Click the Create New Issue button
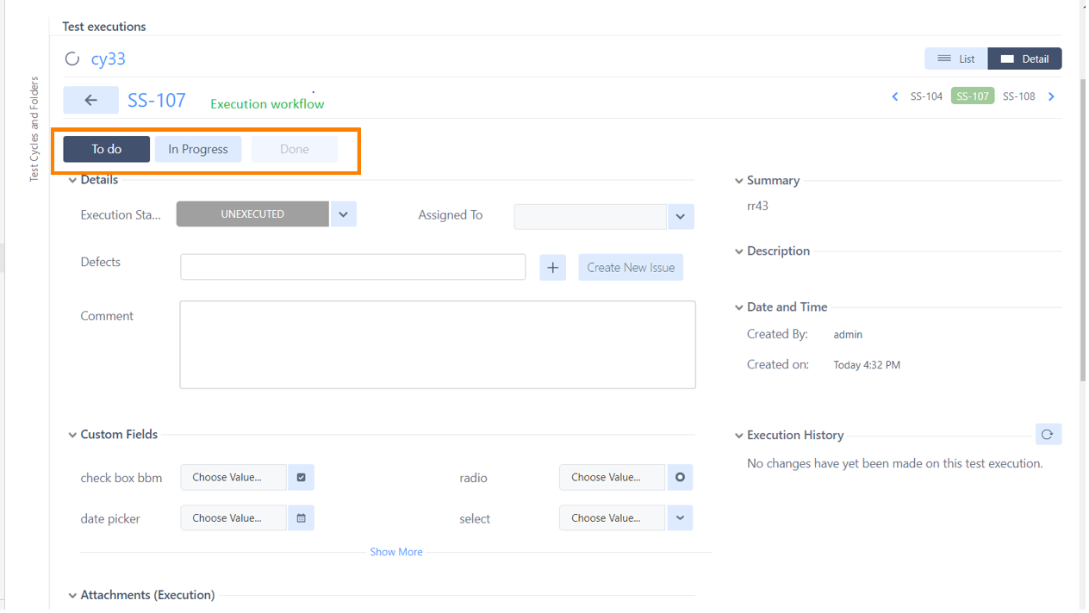This screenshot has width=1089, height=613. coord(630,267)
